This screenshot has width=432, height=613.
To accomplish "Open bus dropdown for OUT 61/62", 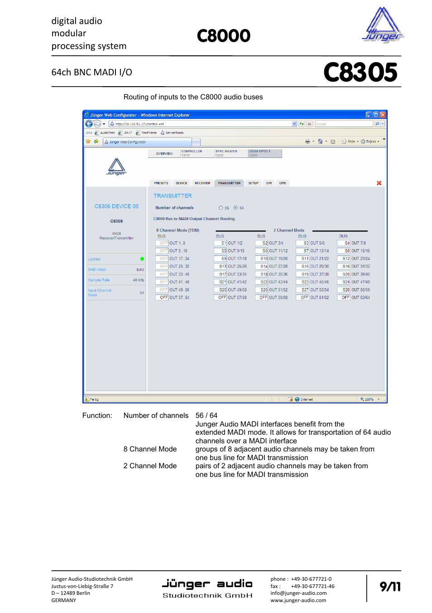I will (x=302, y=298).
